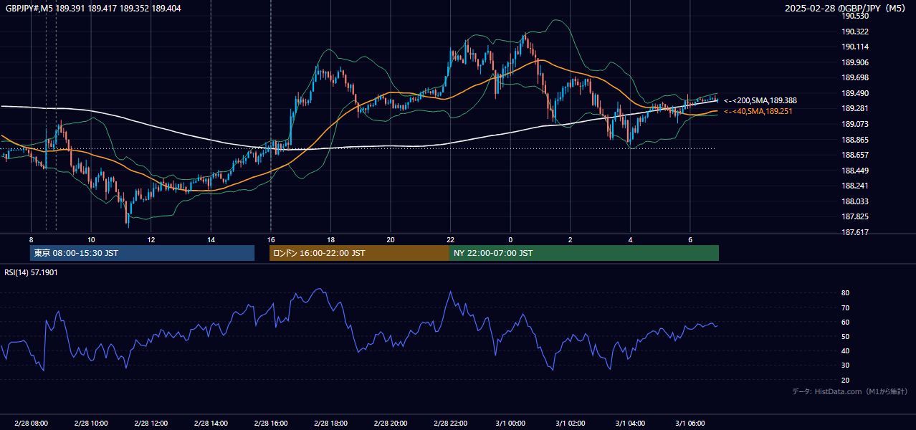916x430 pixels.
Task: Click the 189.906 price axis label
Action: [x=857, y=62]
